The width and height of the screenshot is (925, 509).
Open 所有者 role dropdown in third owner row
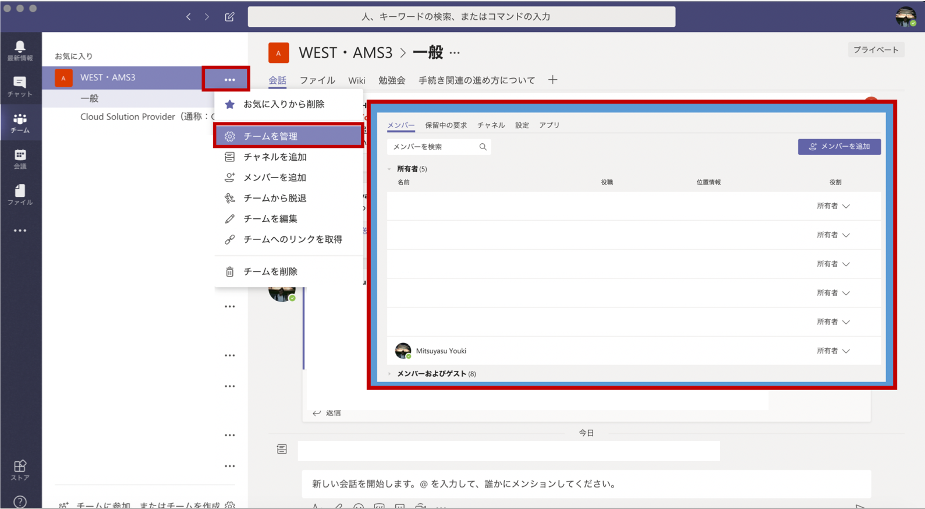click(x=833, y=264)
